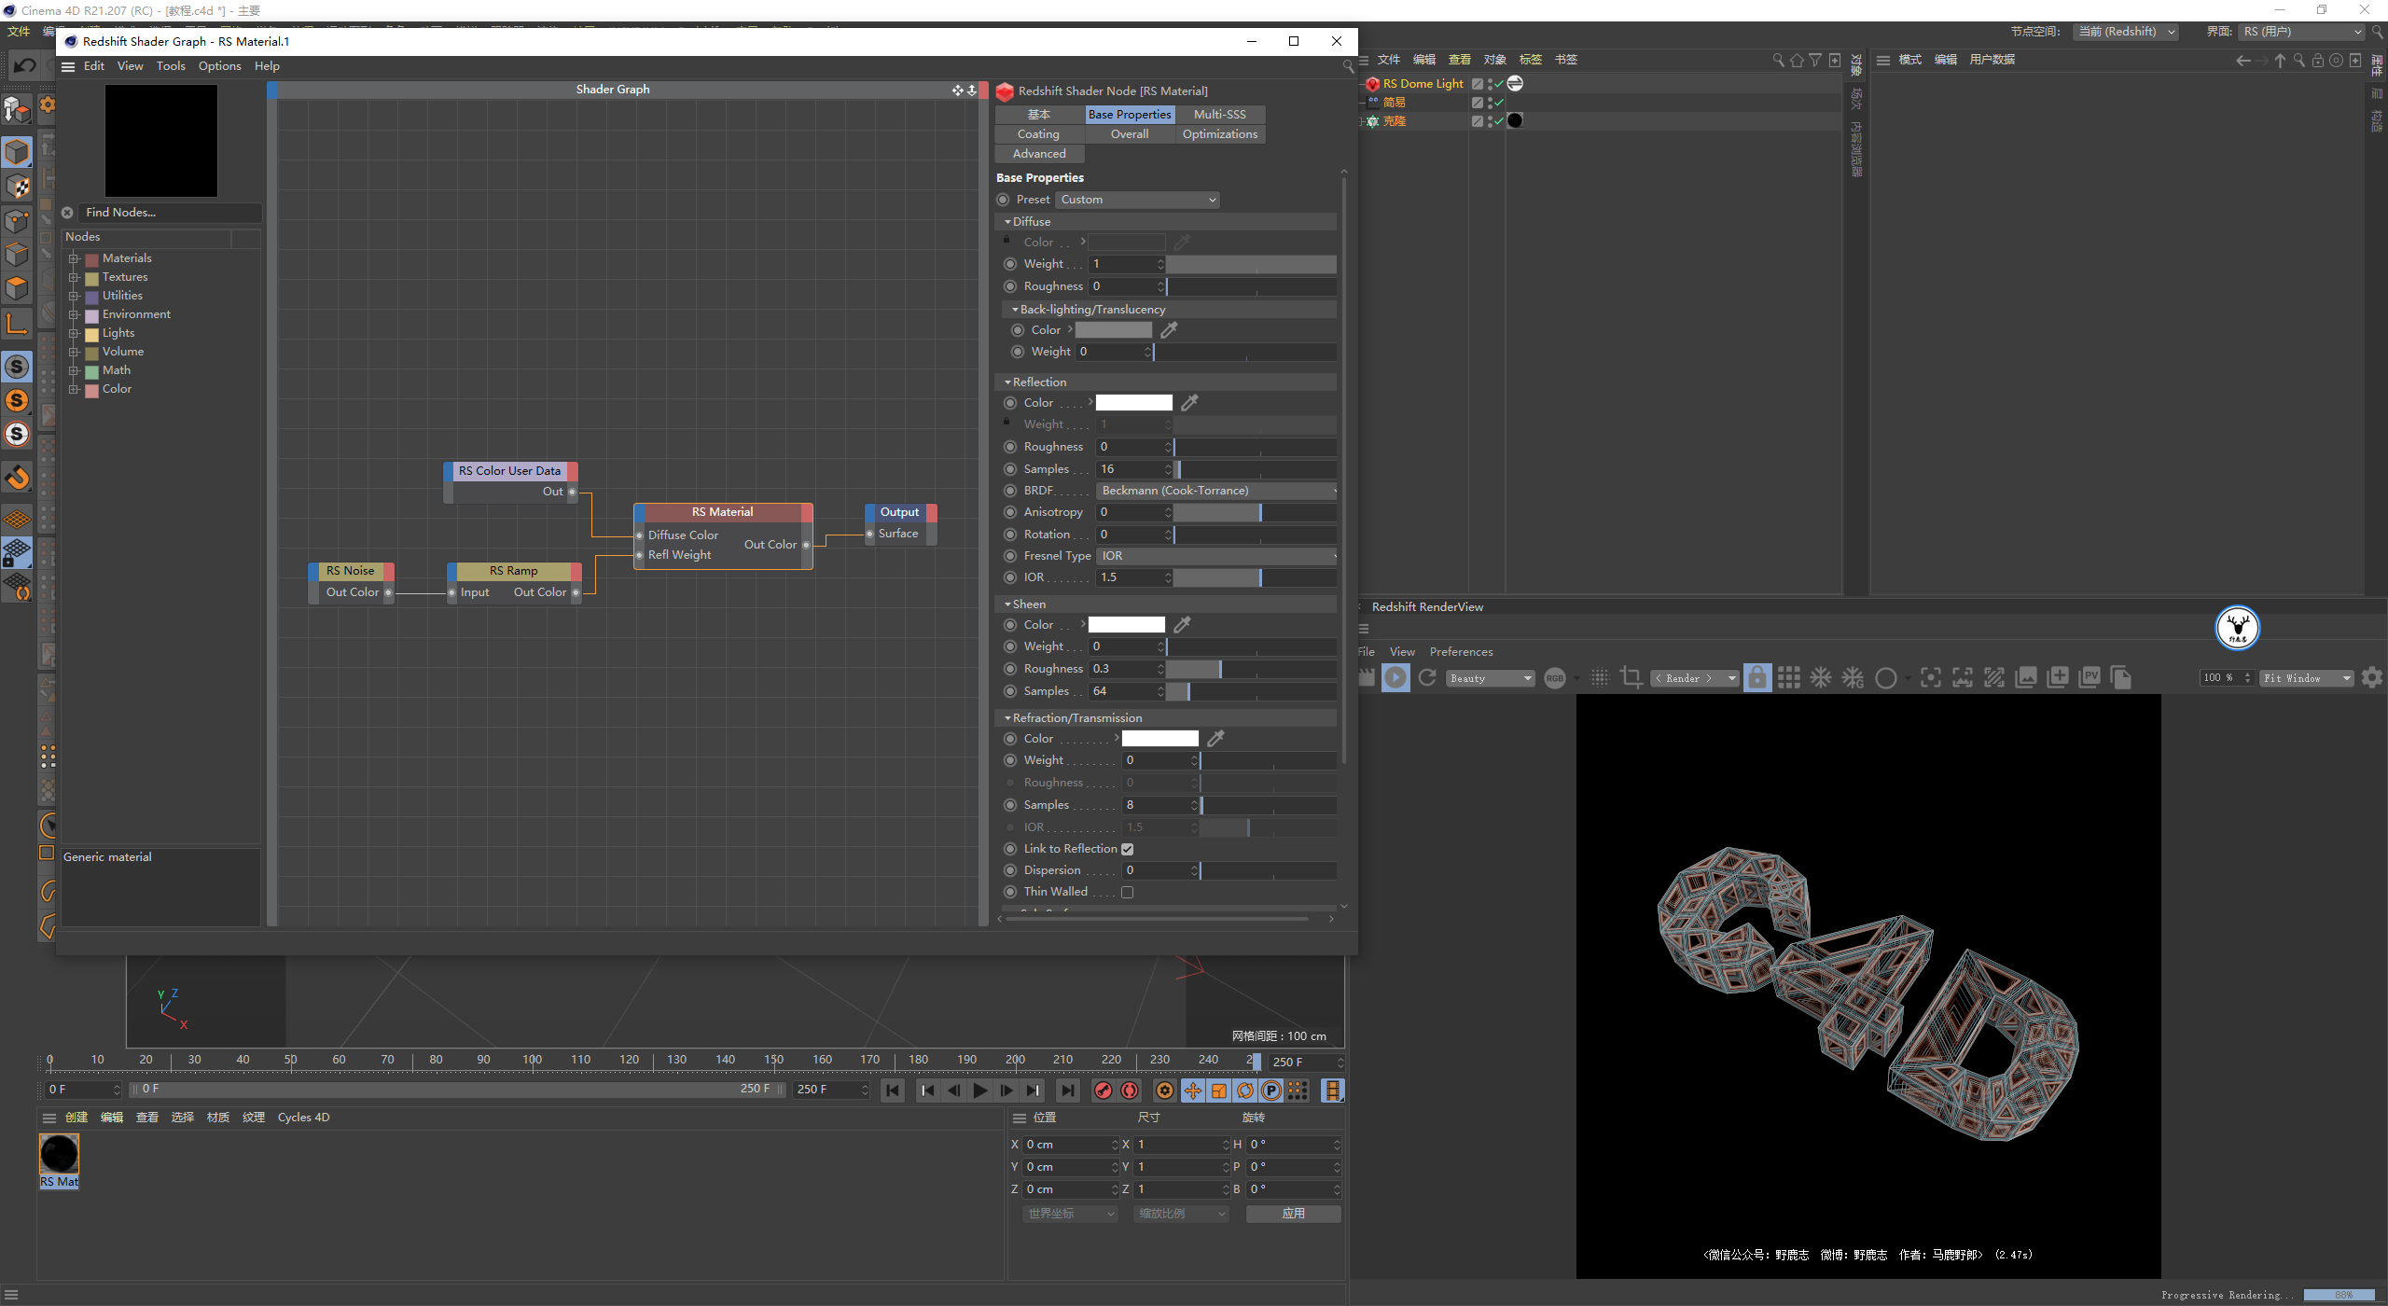Select the RS Ramp node header
This screenshot has height=1306, width=2388.
tap(513, 571)
